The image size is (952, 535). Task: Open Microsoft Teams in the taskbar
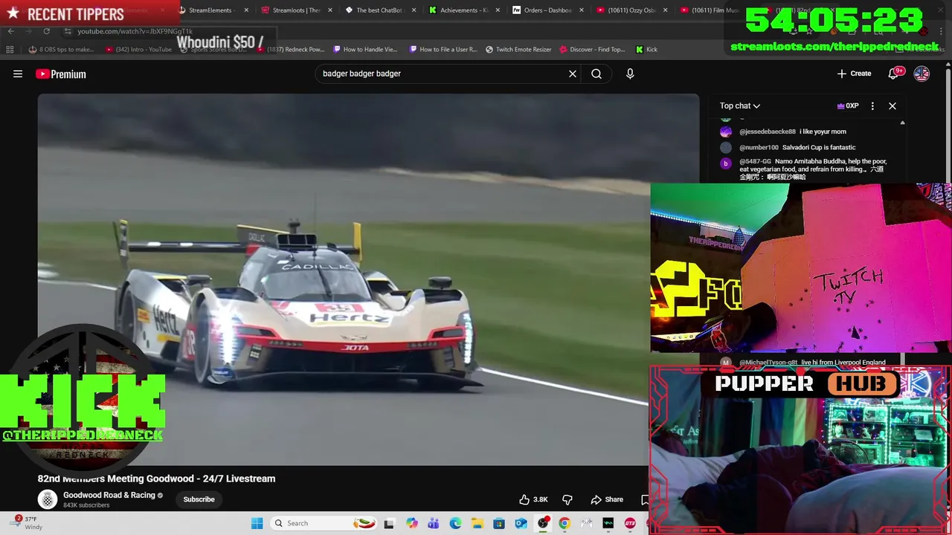434,523
